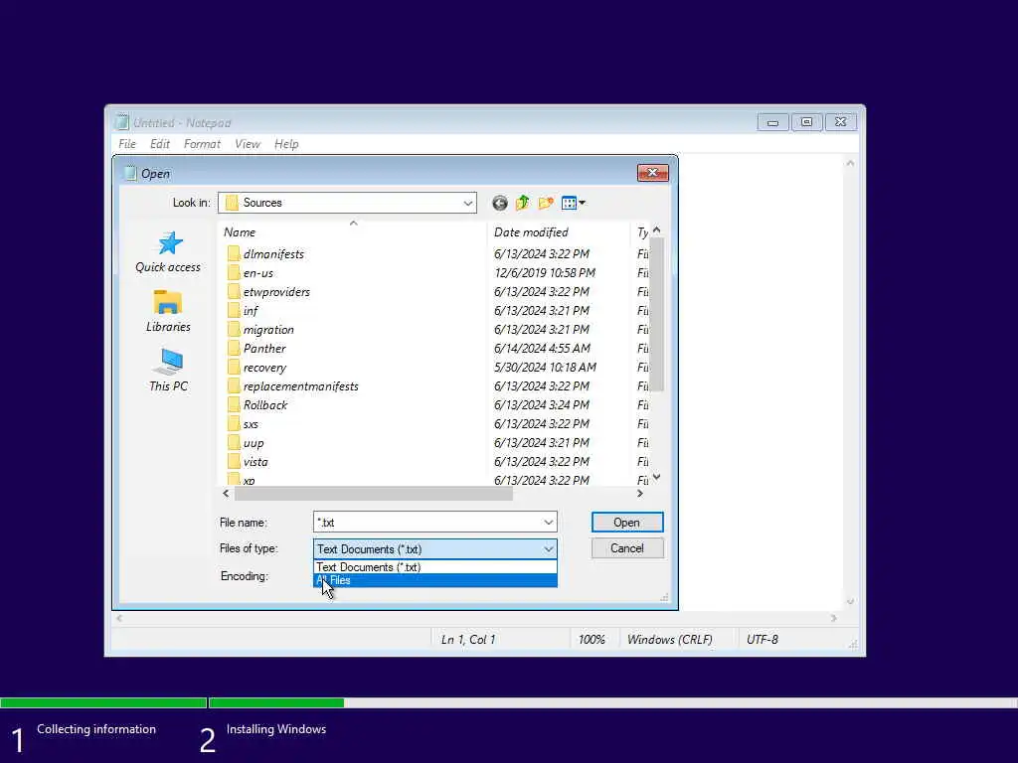The height and width of the screenshot is (763, 1018).
Task: Go up one folder level
Action: (x=523, y=203)
